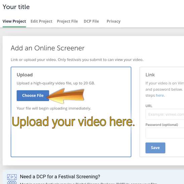Select the Privacy tab
Screen dimensions: 184x184
pyautogui.click(x=113, y=21)
